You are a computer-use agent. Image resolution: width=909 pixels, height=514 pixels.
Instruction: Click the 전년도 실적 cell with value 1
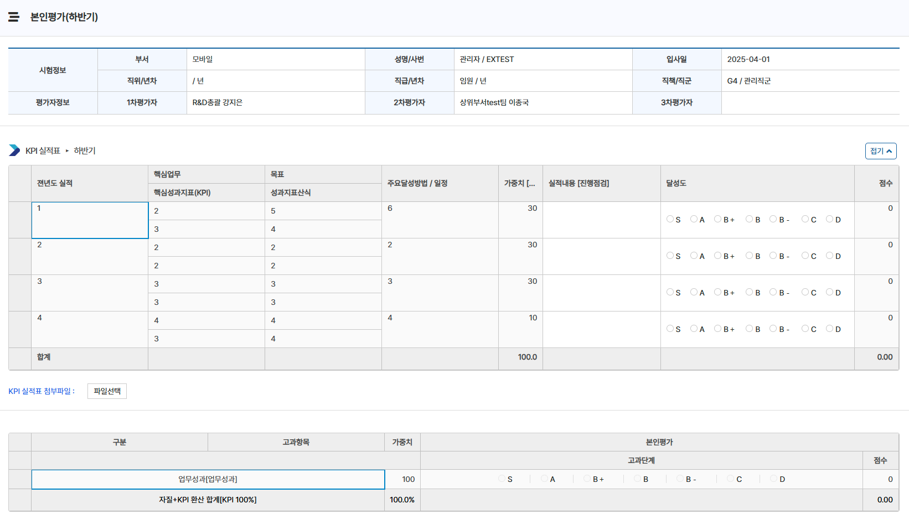coord(90,220)
